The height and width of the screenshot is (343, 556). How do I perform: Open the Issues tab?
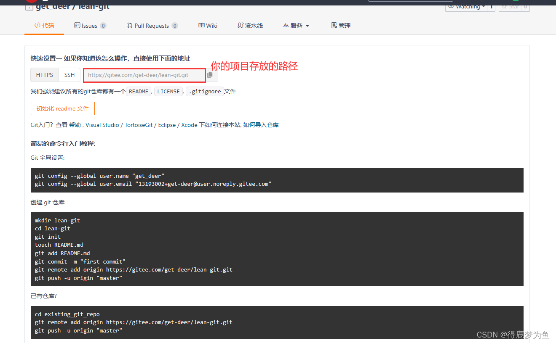click(x=90, y=26)
